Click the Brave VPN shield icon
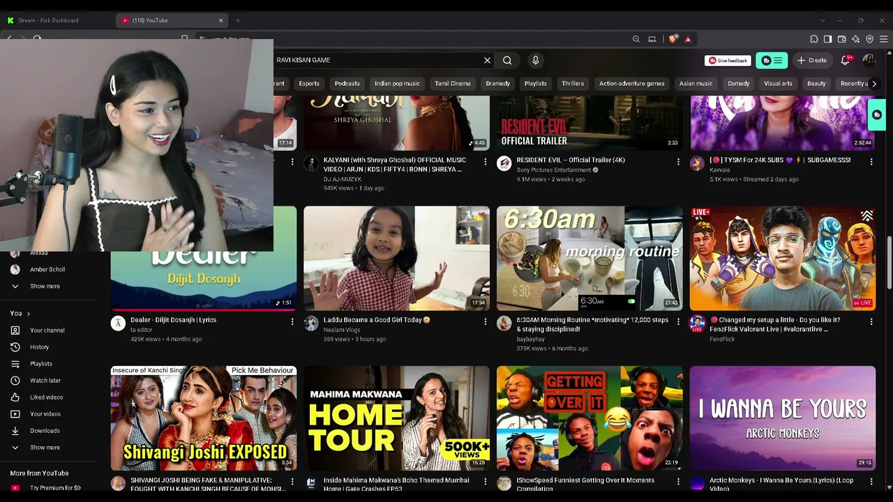This screenshot has height=502, width=893. coord(870,39)
